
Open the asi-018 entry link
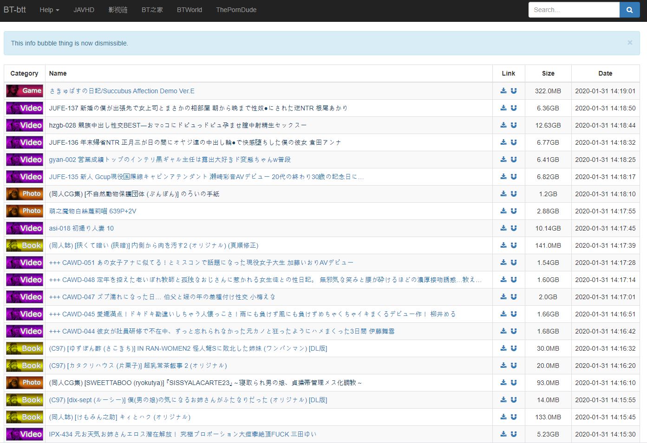pos(81,228)
